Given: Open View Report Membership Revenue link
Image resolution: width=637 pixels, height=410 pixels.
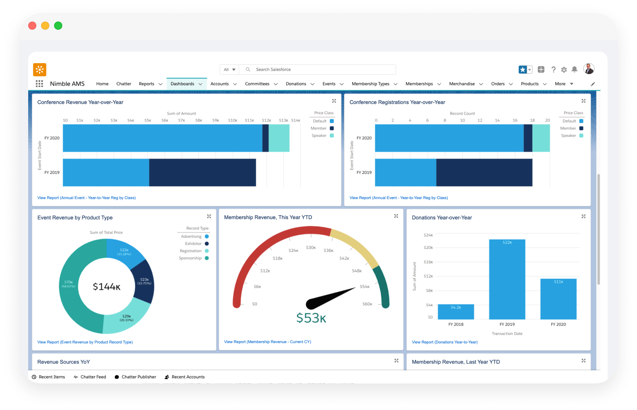Looking at the screenshot, I should point(267,342).
